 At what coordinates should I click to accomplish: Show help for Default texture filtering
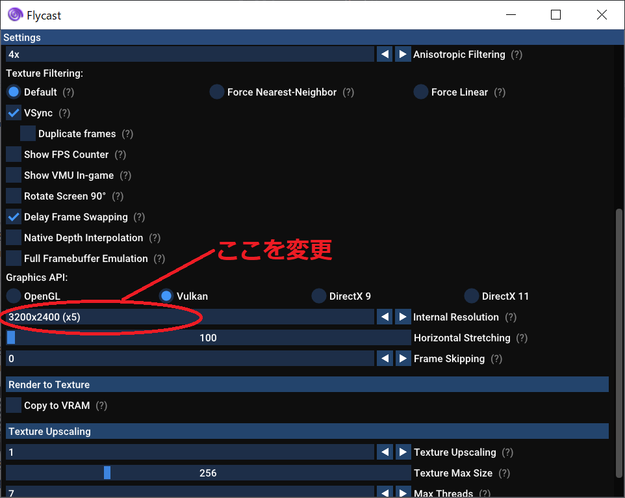[69, 92]
